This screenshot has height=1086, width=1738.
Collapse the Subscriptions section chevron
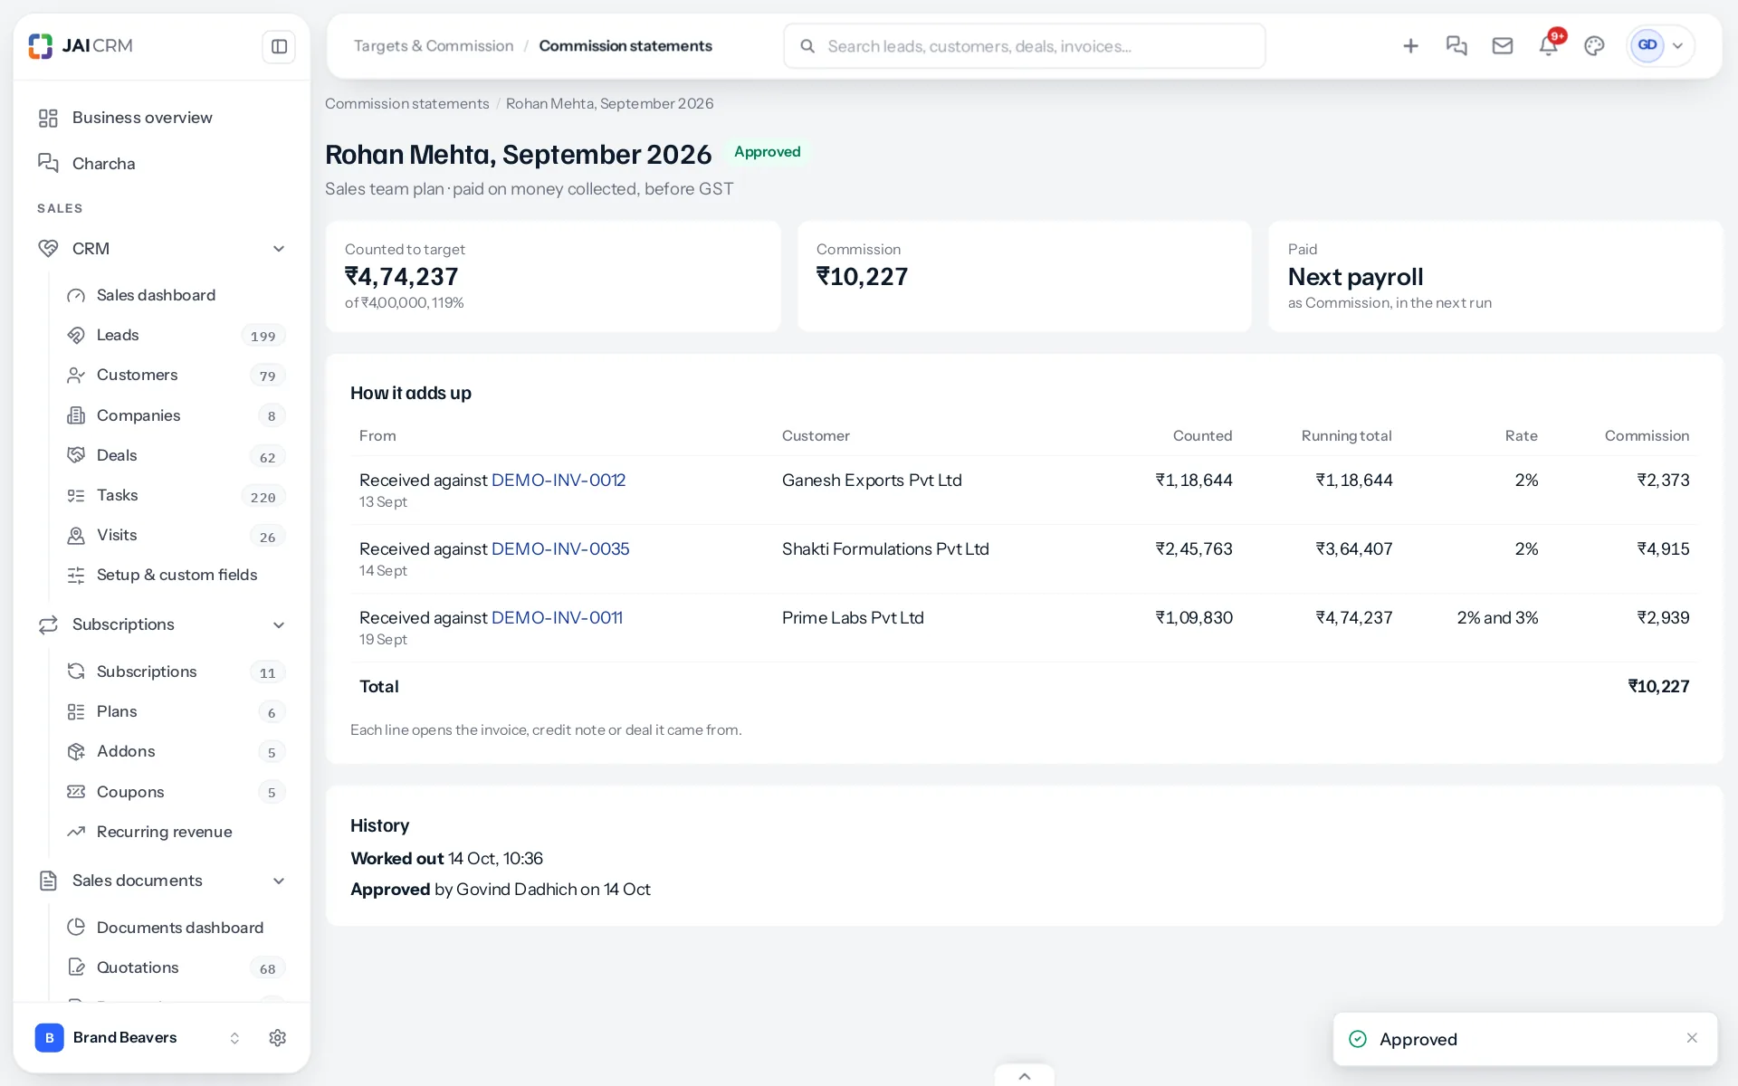[x=279, y=625]
